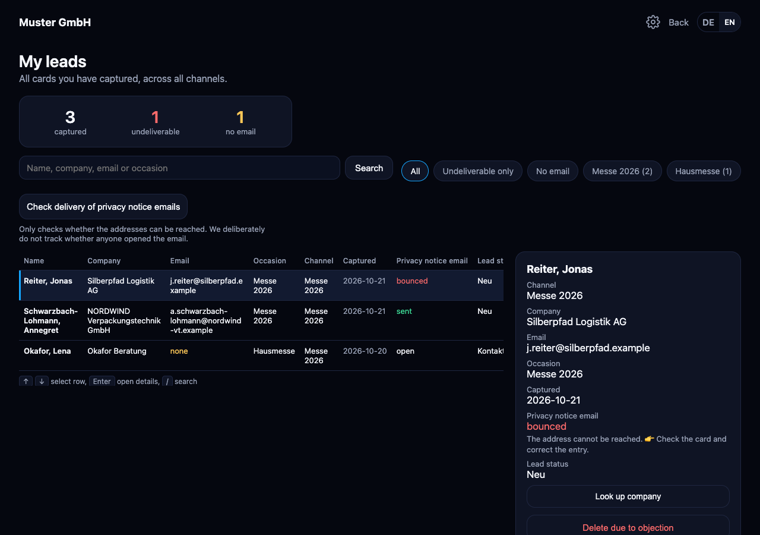Viewport: 760px width, 535px height.
Task: Click the Captured column header
Action: click(x=359, y=261)
